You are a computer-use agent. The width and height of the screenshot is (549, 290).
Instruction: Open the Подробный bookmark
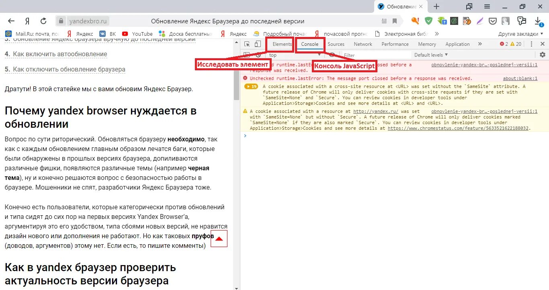[x=279, y=34]
